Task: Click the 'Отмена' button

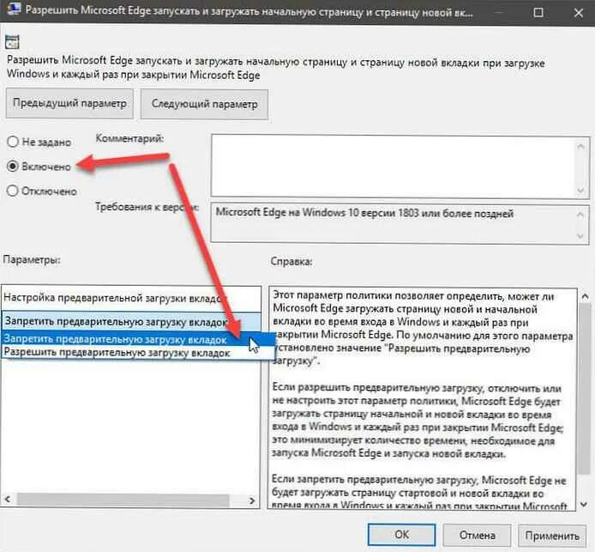Action: [477, 536]
